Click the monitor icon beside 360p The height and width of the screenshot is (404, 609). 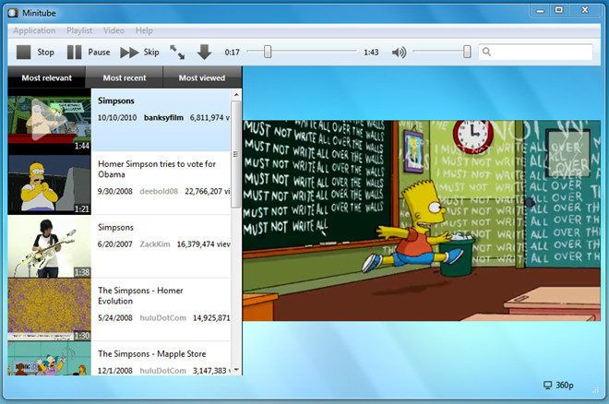click(x=547, y=385)
